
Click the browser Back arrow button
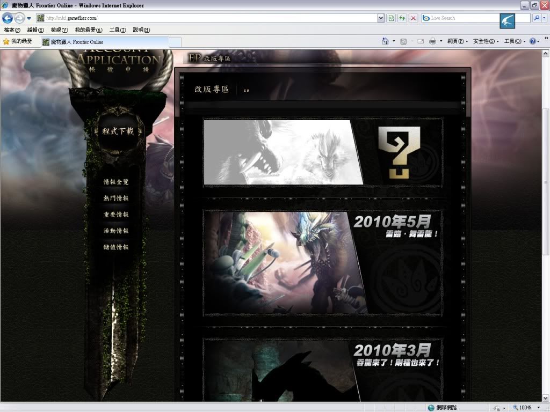tap(8, 18)
